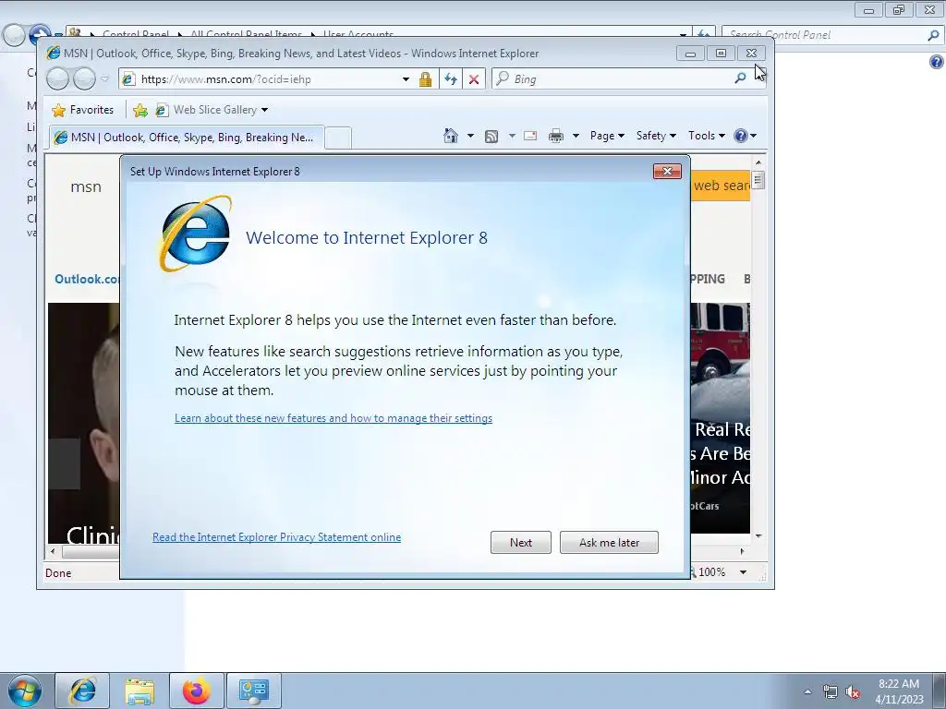Image resolution: width=946 pixels, height=709 pixels.
Task: Click the Read Mail icon
Action: coord(530,136)
